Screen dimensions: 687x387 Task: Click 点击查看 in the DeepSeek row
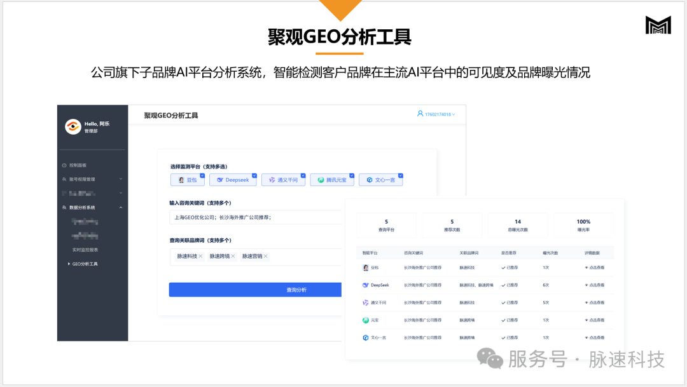click(x=595, y=285)
